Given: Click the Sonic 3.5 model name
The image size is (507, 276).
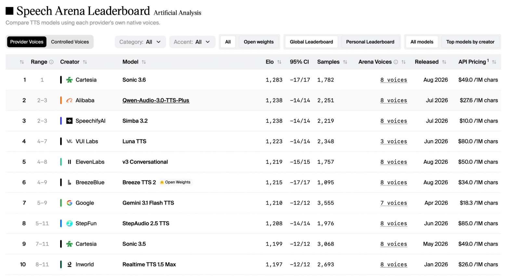Looking at the screenshot, I should (134, 244).
